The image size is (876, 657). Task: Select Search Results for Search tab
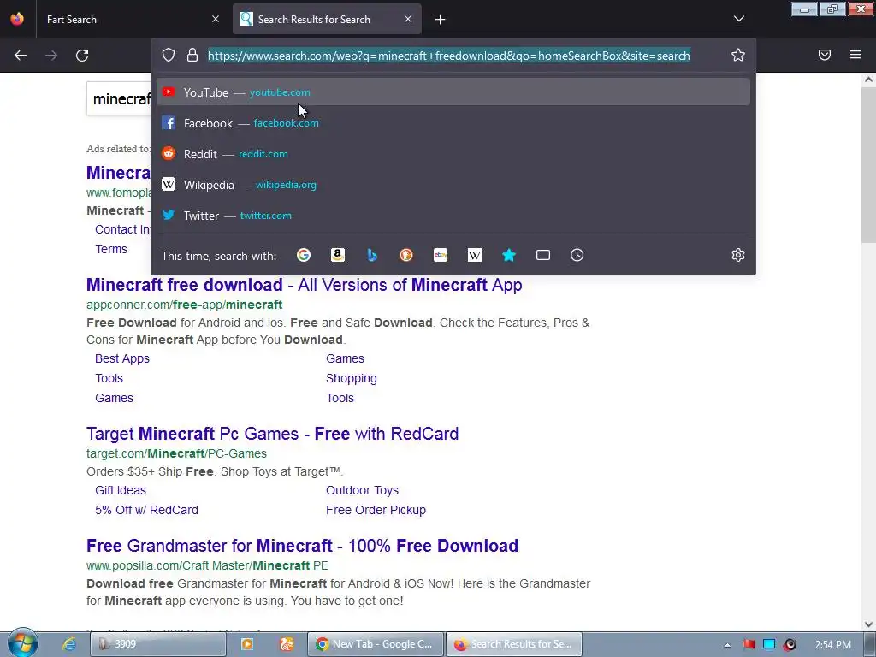point(327,20)
